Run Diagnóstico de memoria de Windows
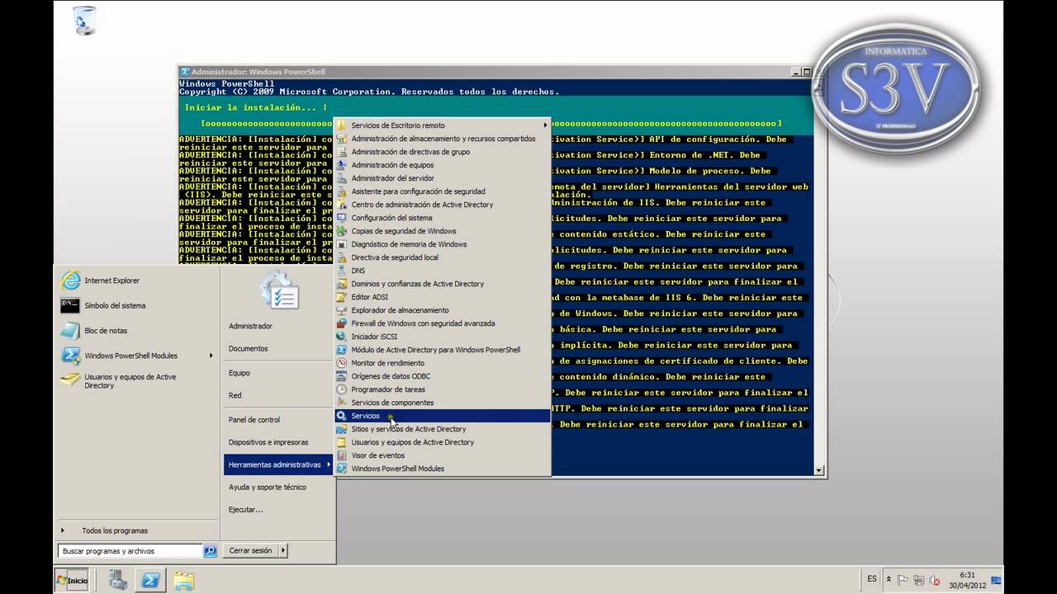1057x594 pixels. (443, 244)
